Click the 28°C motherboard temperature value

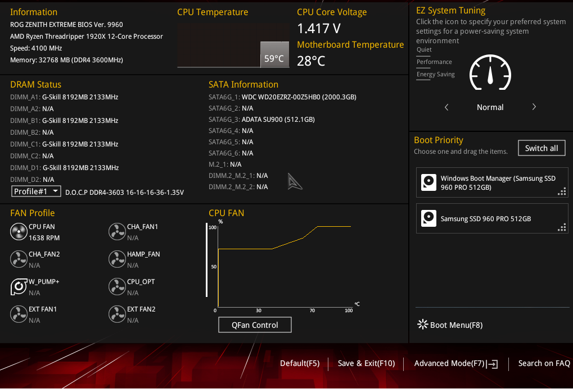pyautogui.click(x=311, y=61)
